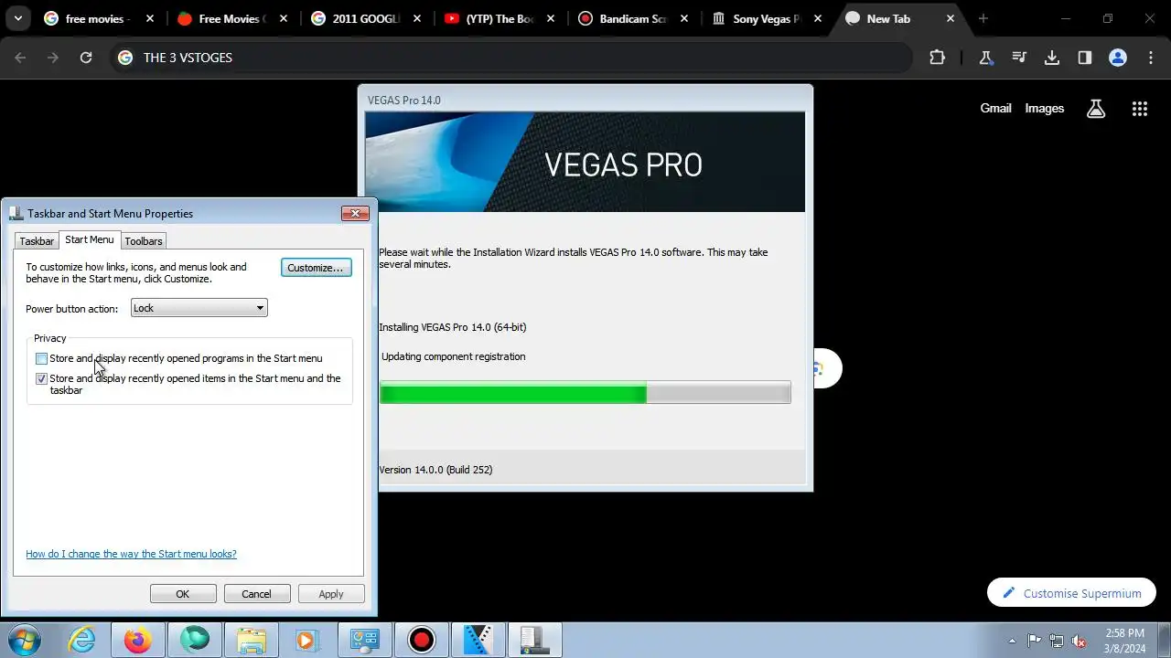1171x658 pixels.
Task: Click the Search Labs flask icon on page
Action: (x=1096, y=109)
